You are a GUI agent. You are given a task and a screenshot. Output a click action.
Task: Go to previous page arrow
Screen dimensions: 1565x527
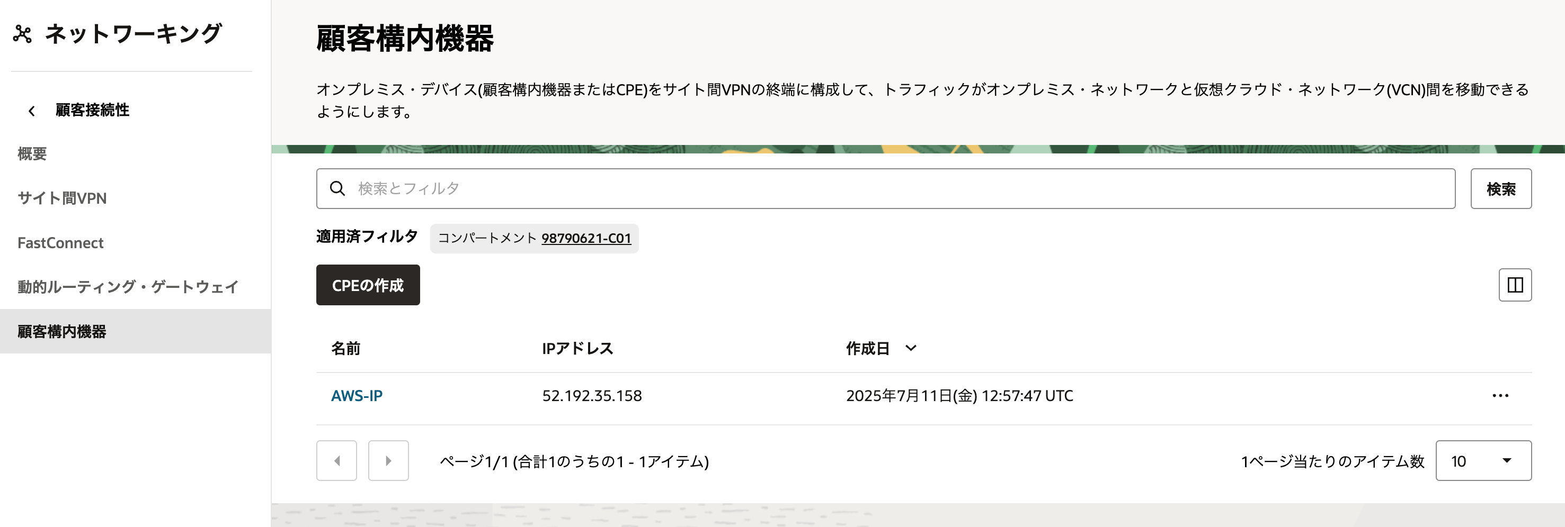pos(336,461)
